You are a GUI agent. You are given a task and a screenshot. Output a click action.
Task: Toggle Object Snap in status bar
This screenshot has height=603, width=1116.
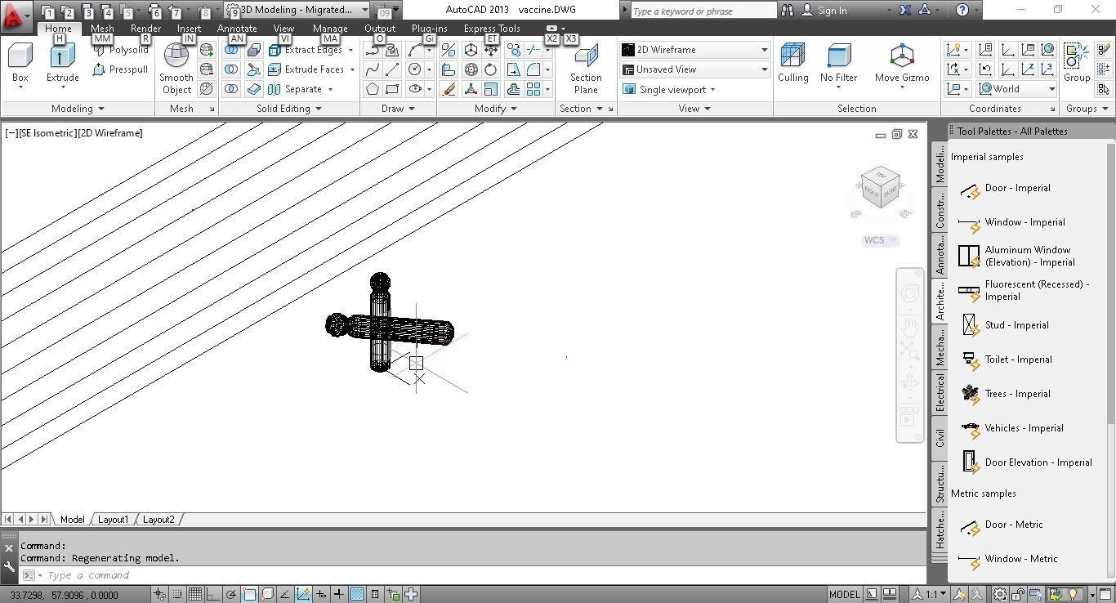pyautogui.click(x=249, y=594)
